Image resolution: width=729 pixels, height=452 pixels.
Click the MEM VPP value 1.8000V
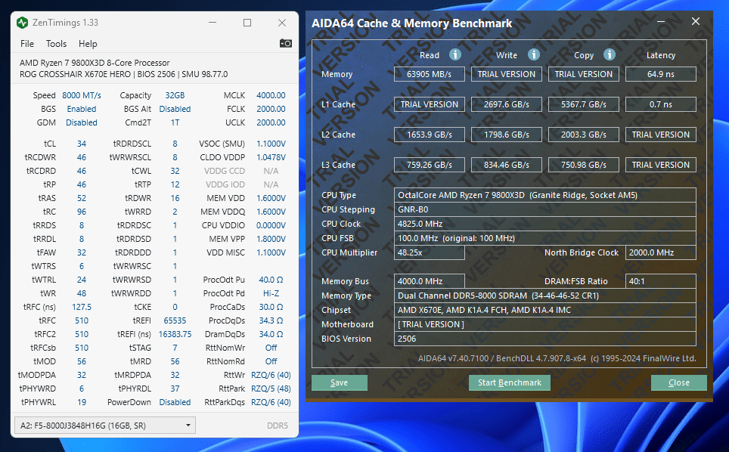(x=271, y=239)
